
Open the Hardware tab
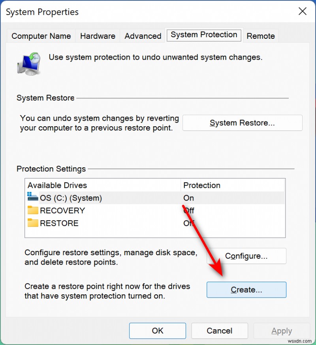[x=98, y=36]
